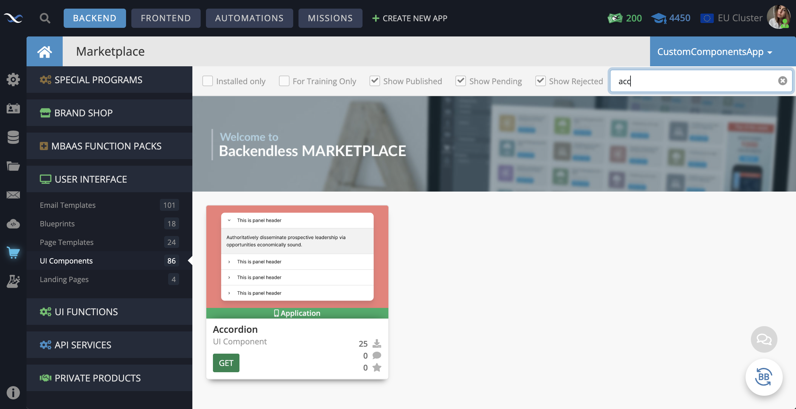Image resolution: width=796 pixels, height=409 pixels.
Task: Disable the Show Rejected filter
Action: pyautogui.click(x=540, y=81)
